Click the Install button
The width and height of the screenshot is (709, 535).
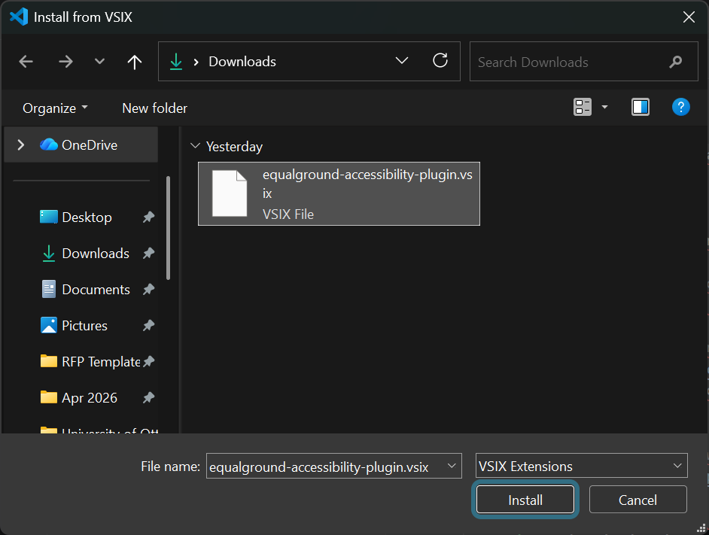tap(525, 500)
